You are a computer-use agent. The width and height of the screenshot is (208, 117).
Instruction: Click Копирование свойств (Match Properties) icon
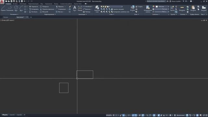(x=148, y=9)
